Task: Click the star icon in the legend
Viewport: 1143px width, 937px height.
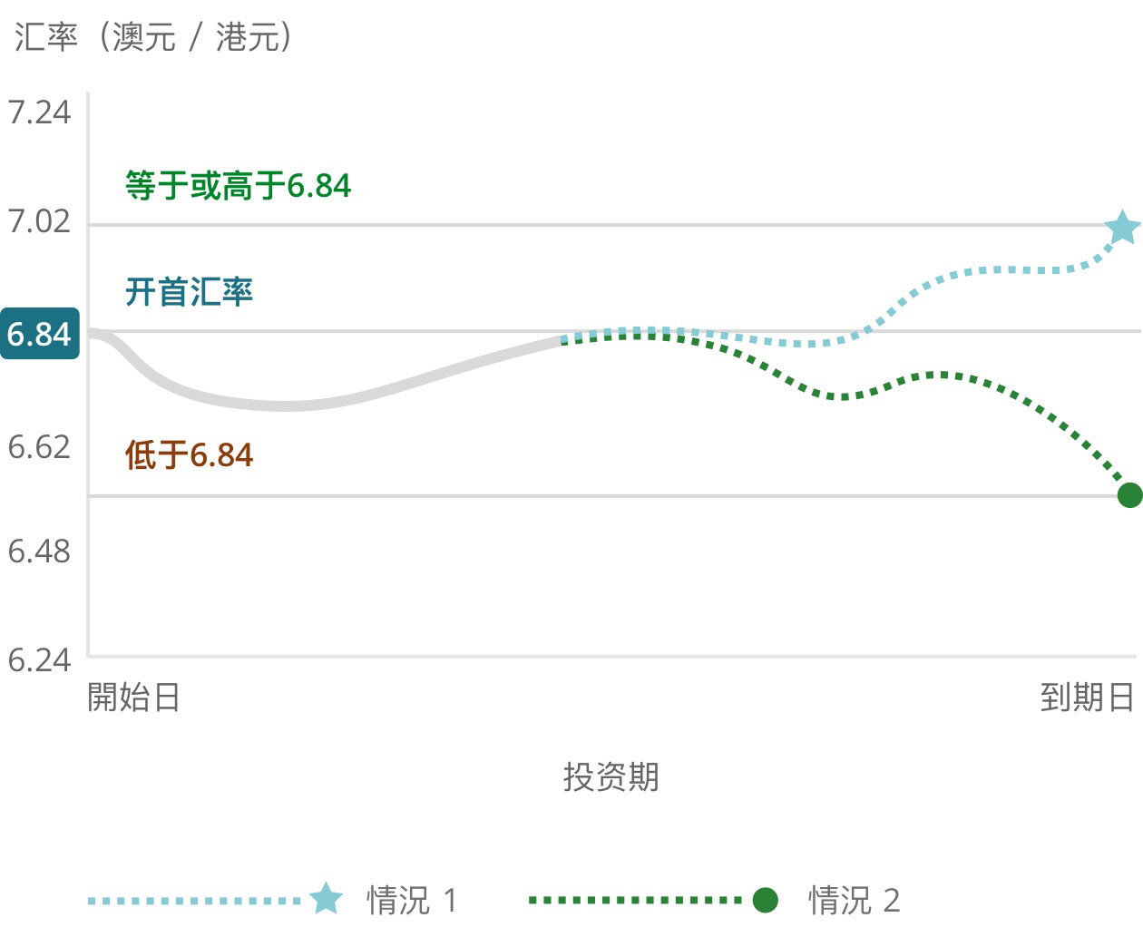Action: (x=326, y=899)
